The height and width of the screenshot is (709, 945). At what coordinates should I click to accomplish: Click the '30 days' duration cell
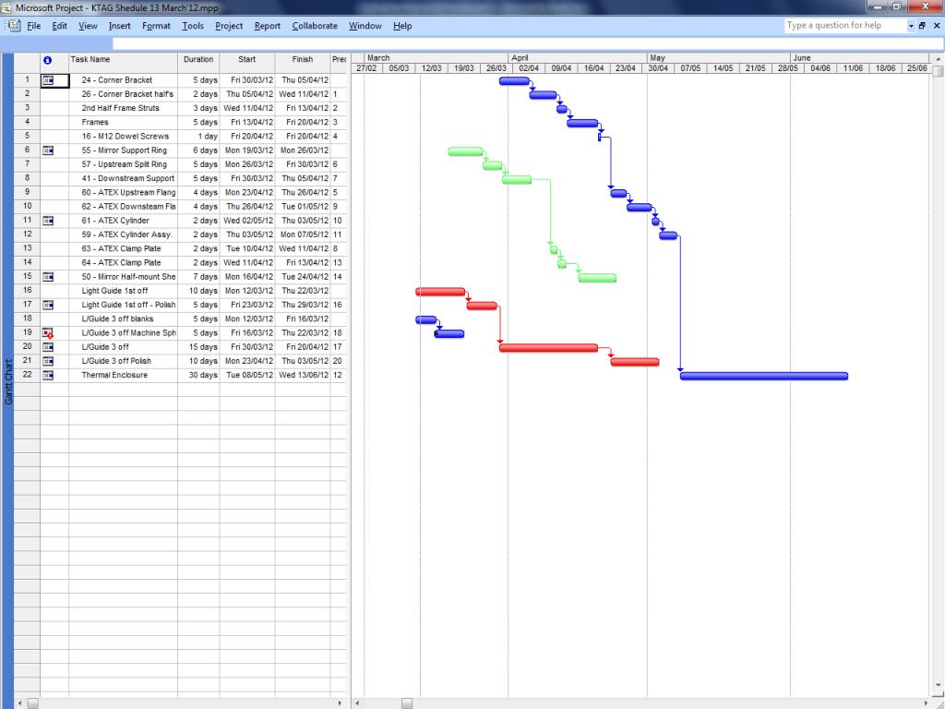tap(198, 375)
